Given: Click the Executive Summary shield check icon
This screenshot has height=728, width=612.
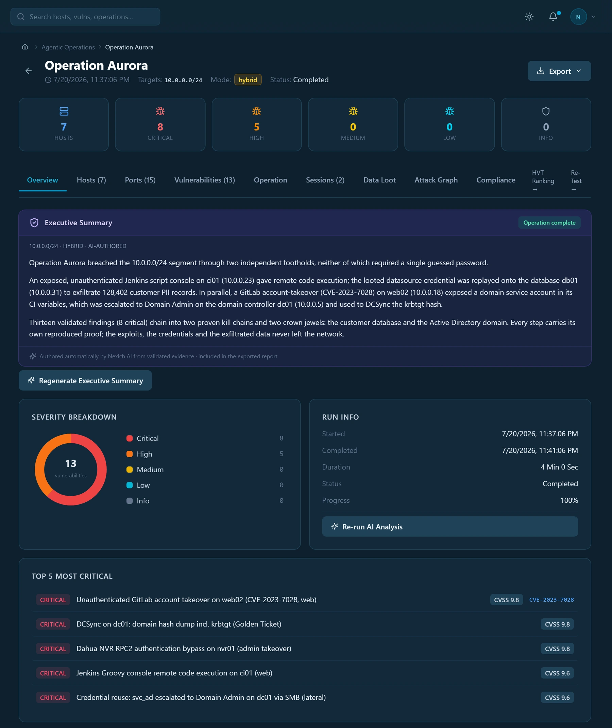Looking at the screenshot, I should pos(34,223).
